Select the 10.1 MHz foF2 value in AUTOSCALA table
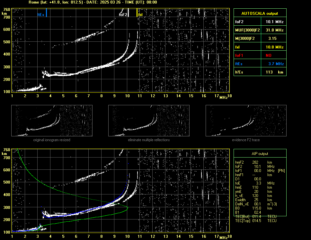 [x=274, y=22]
